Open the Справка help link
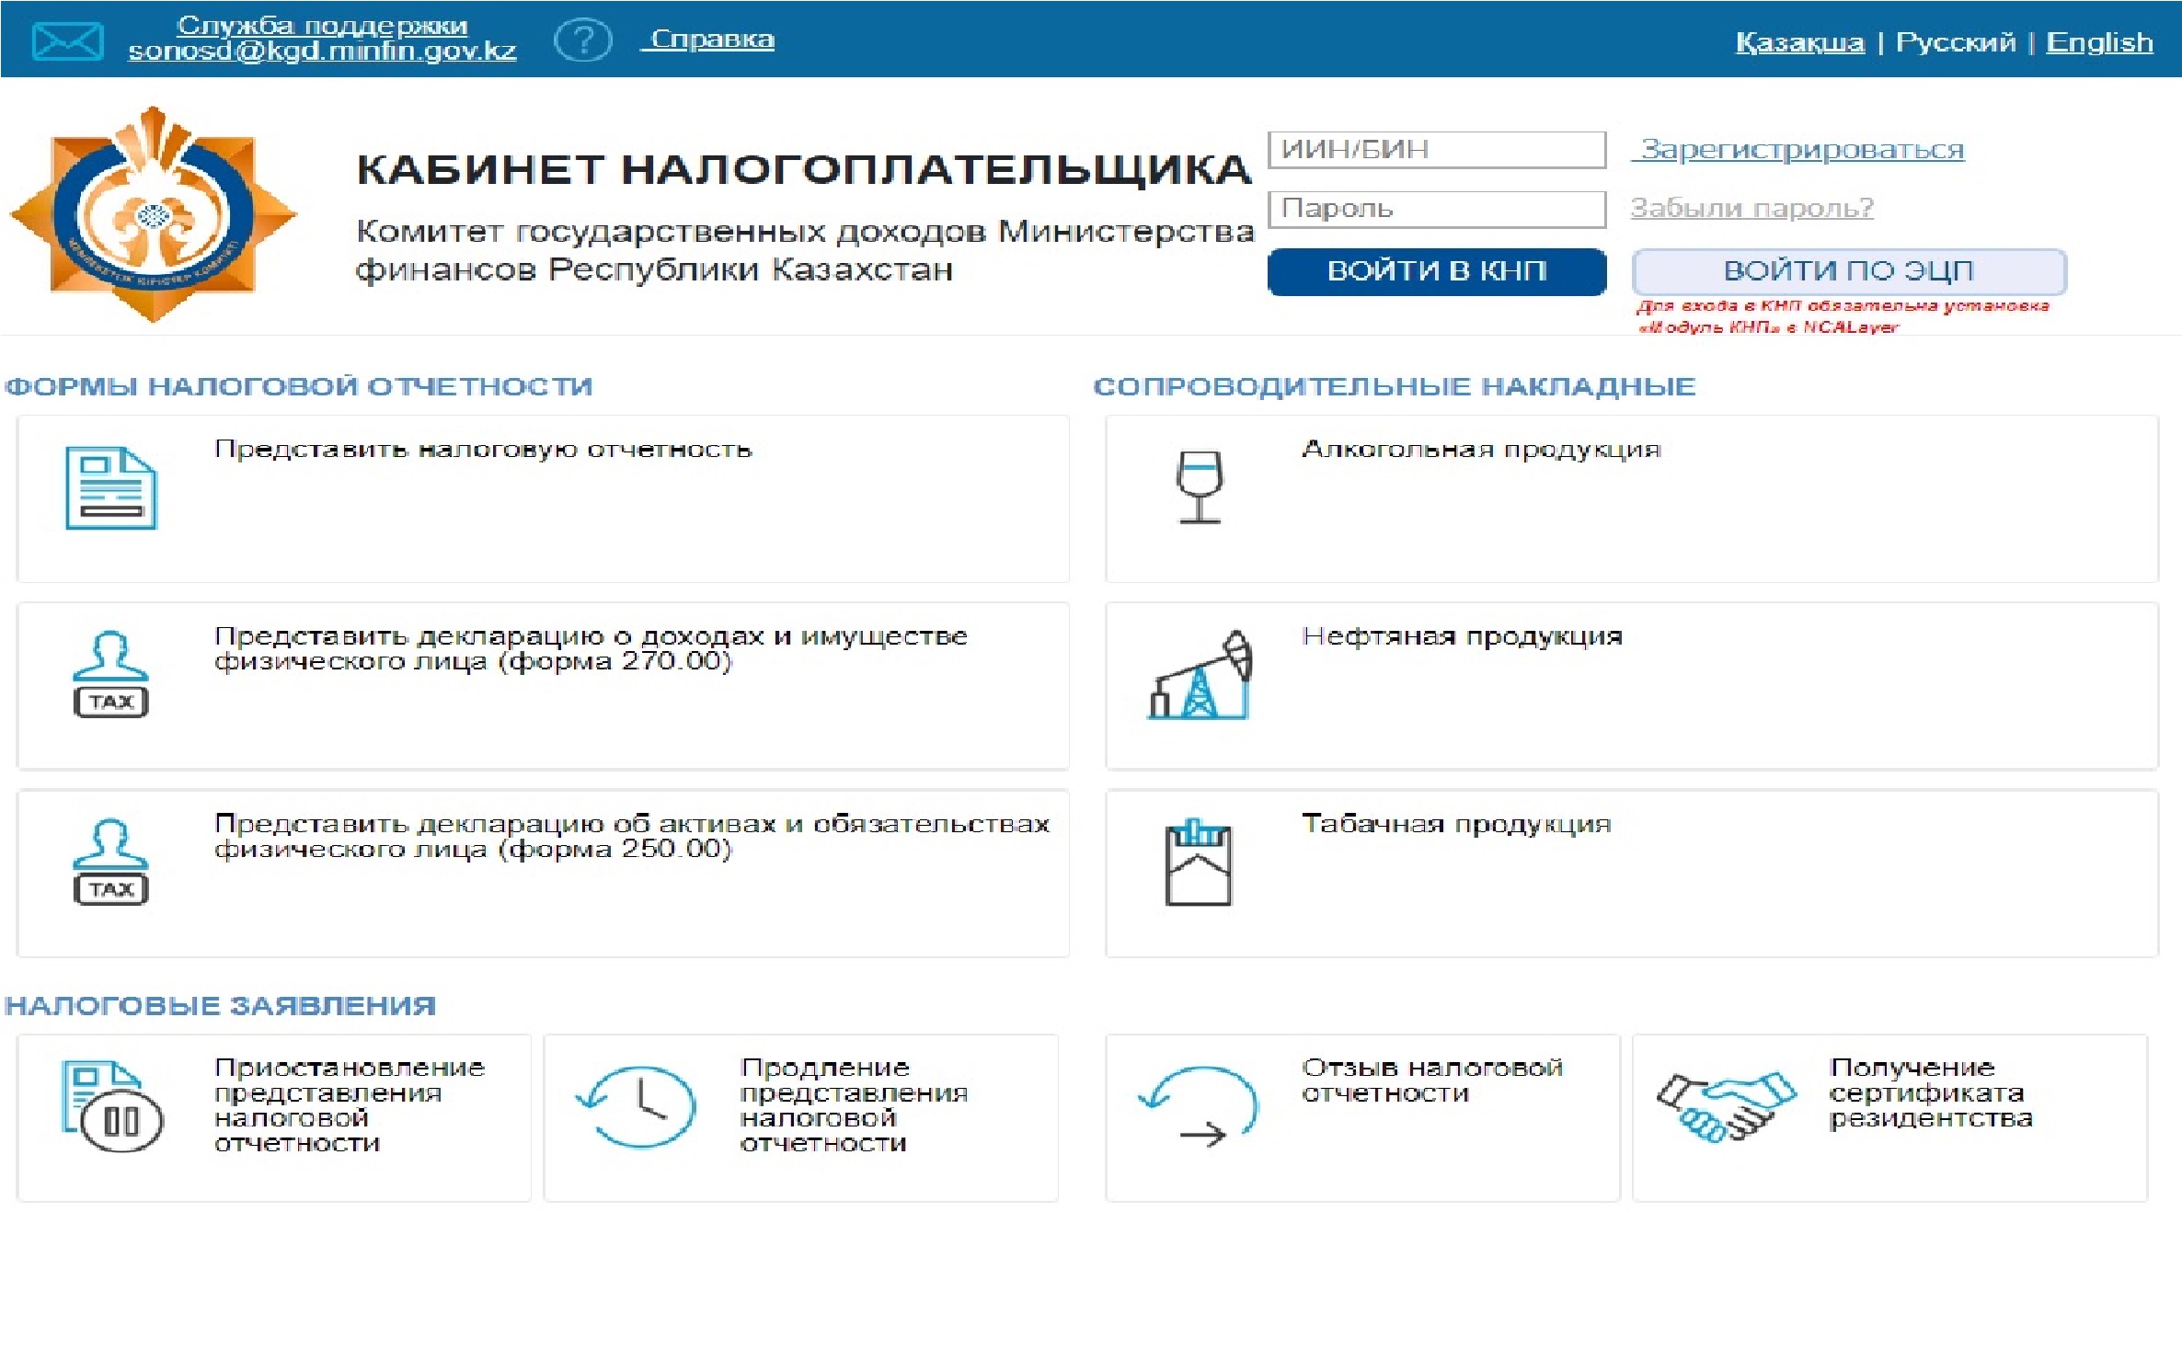This screenshot has height=1372, width=2182. click(708, 40)
